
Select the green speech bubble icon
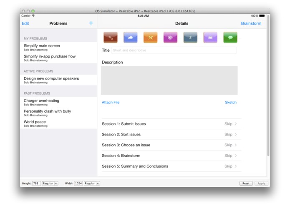pos(230,37)
